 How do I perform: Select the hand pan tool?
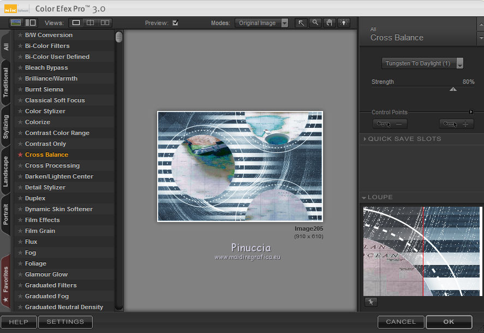coord(330,23)
